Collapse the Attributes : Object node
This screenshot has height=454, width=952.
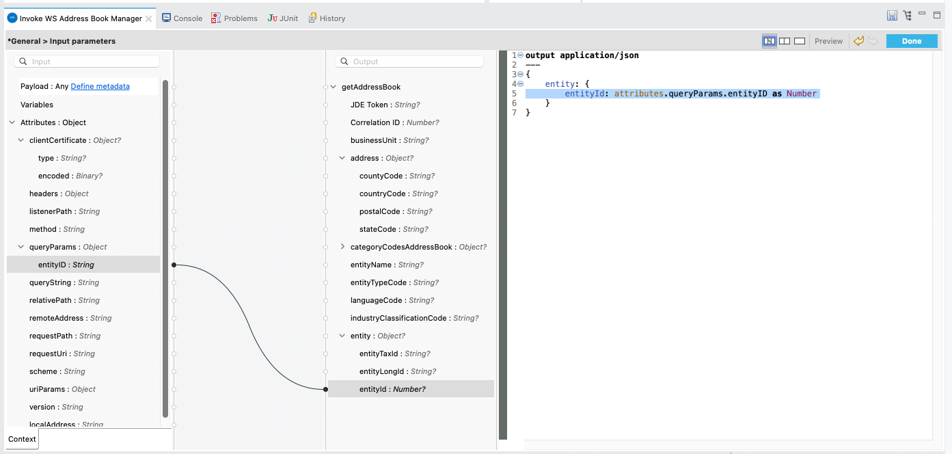(x=12, y=122)
